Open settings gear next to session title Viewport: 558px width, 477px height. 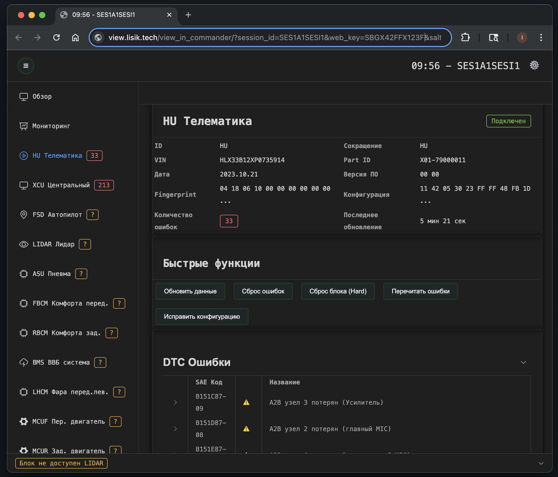pyautogui.click(x=534, y=65)
